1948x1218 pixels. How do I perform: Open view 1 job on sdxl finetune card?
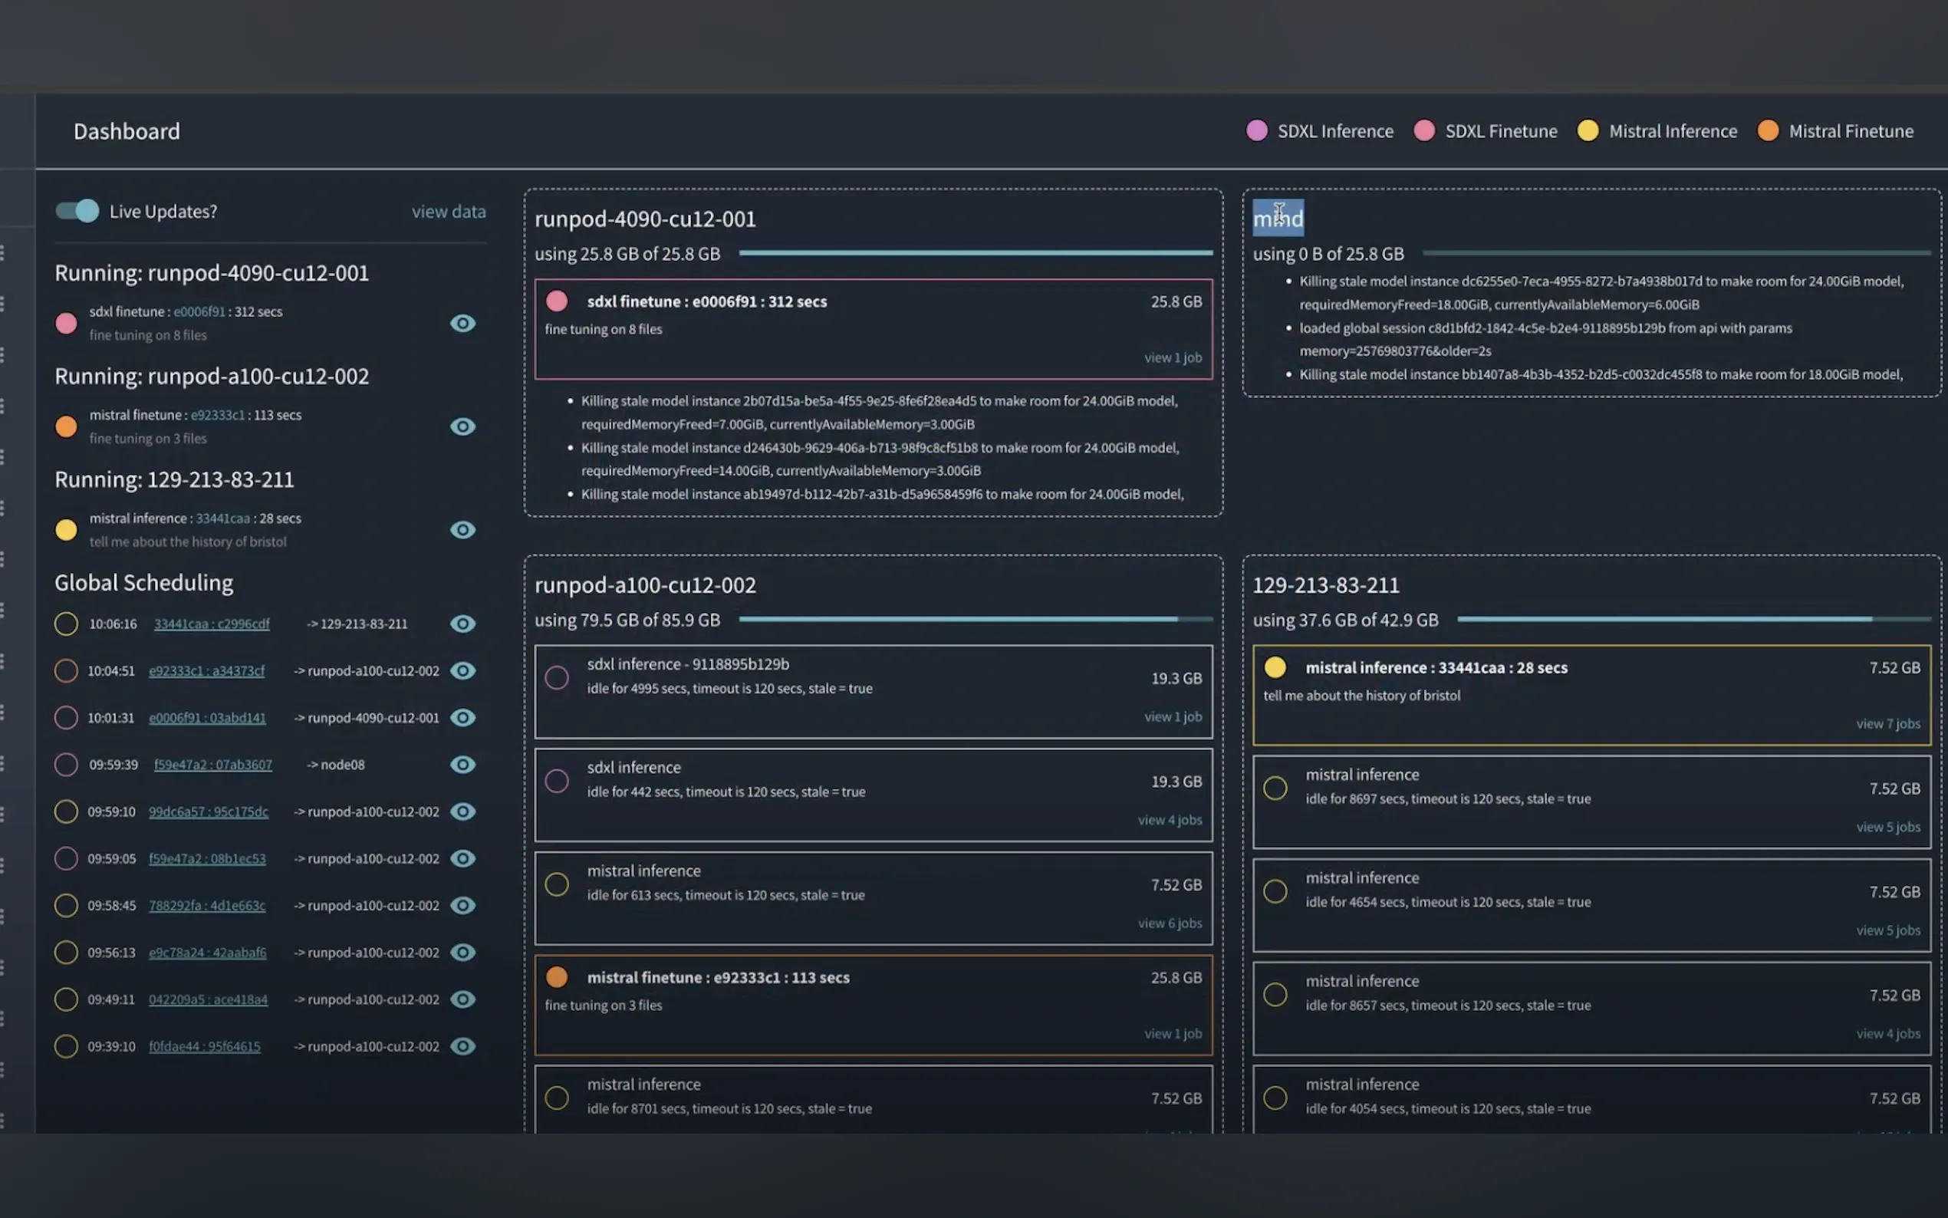[1173, 357]
